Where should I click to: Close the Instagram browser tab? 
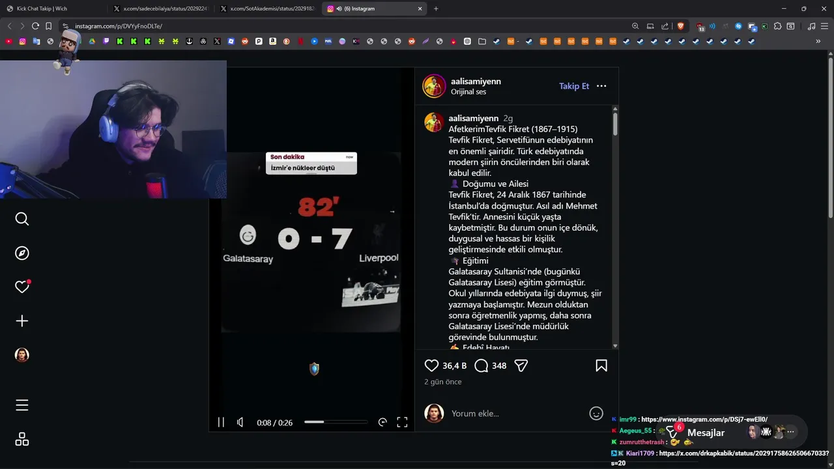click(x=420, y=8)
